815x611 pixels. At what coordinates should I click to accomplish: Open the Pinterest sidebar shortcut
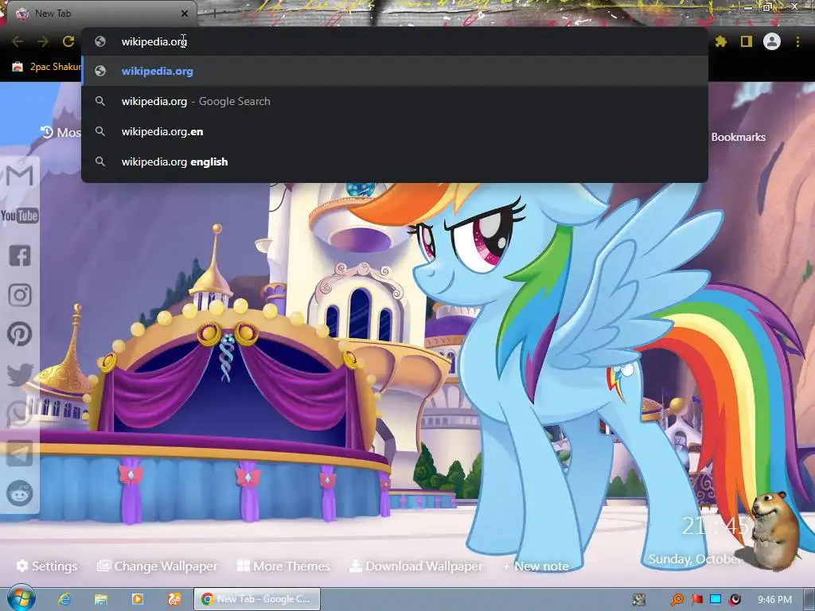(20, 334)
